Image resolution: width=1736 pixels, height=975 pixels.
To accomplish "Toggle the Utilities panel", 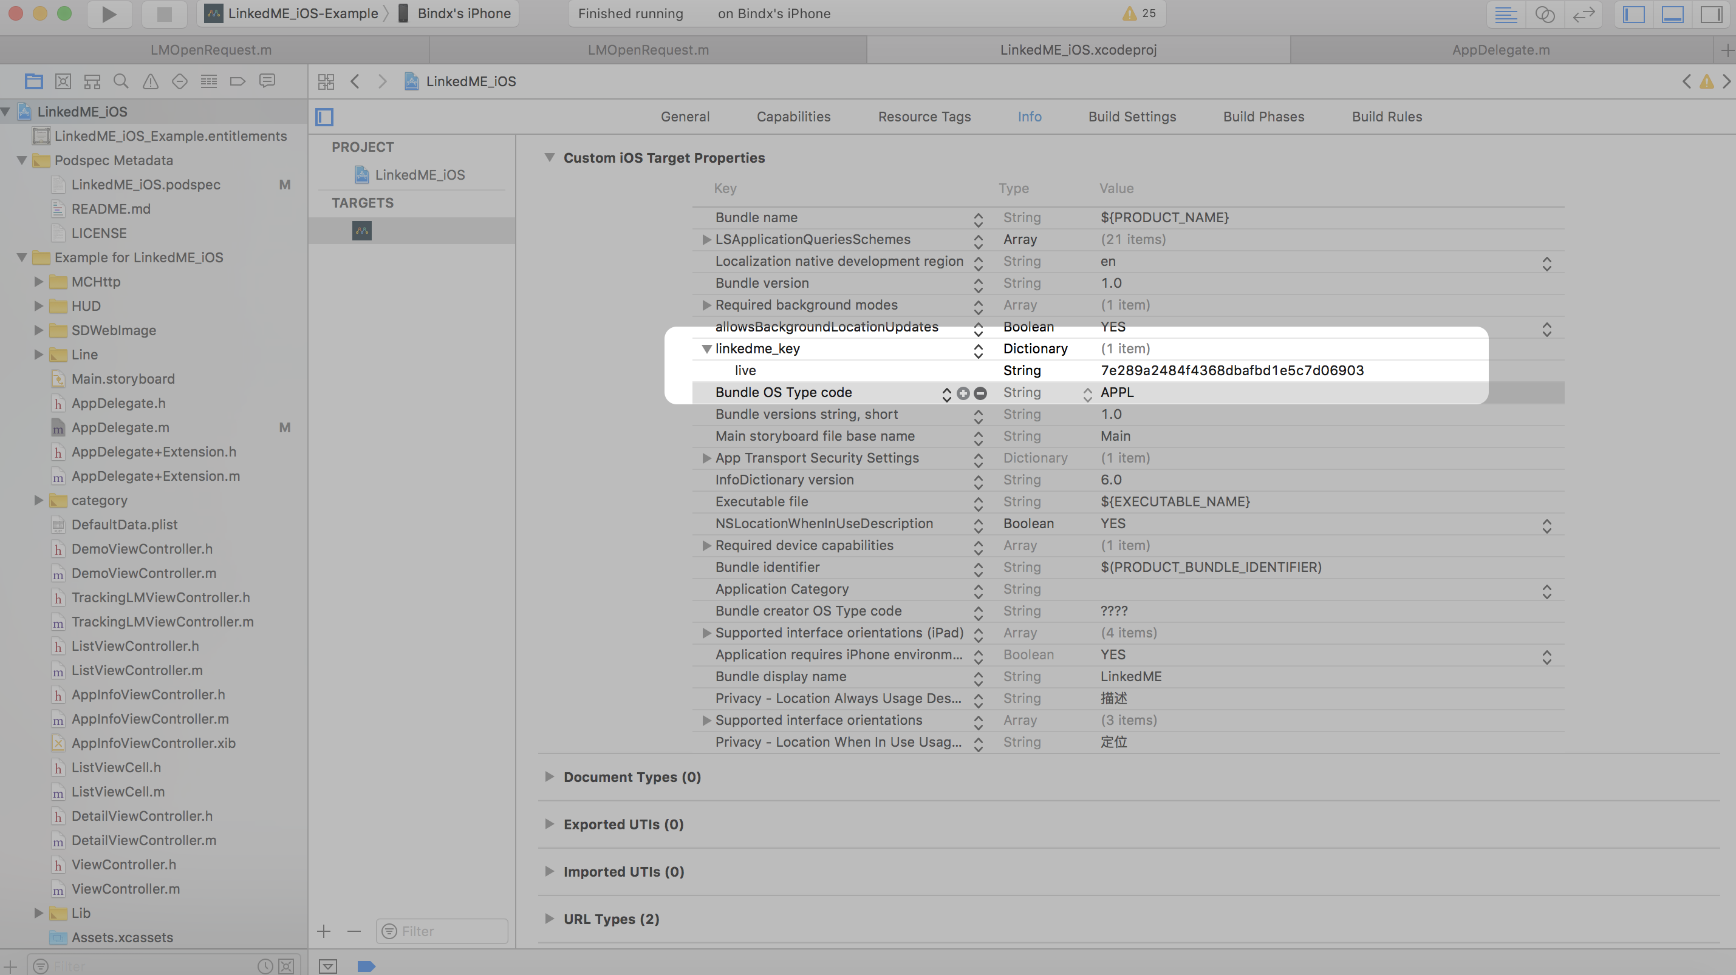I will click(x=1712, y=14).
